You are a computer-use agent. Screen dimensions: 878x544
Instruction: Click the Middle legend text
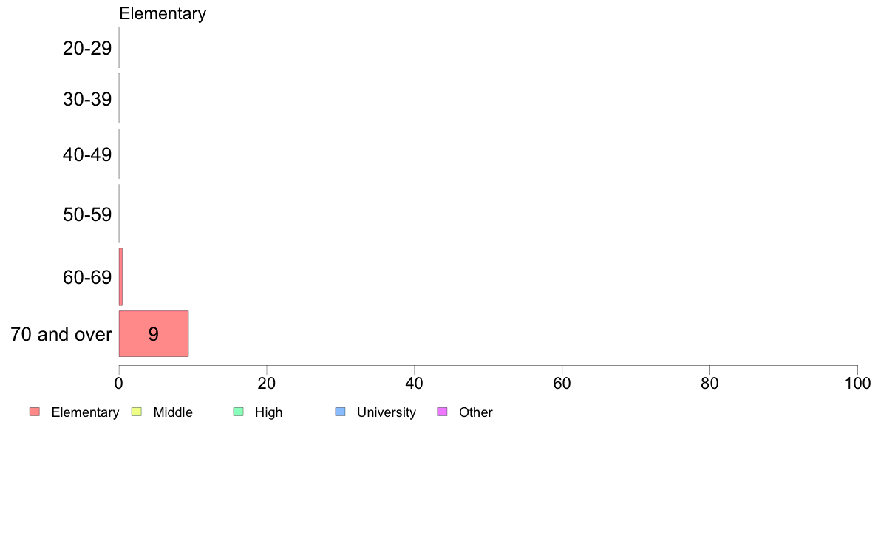coord(173,412)
